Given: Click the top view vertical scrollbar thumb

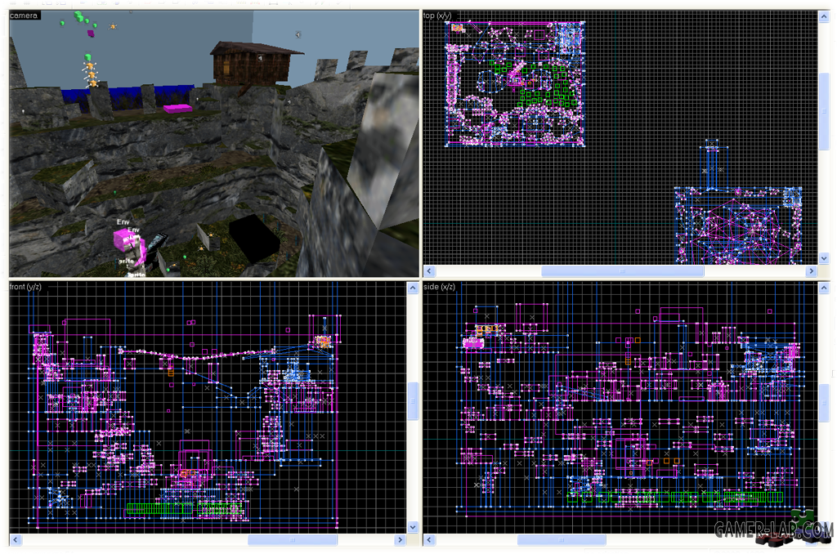Looking at the screenshot, I should click(824, 111).
